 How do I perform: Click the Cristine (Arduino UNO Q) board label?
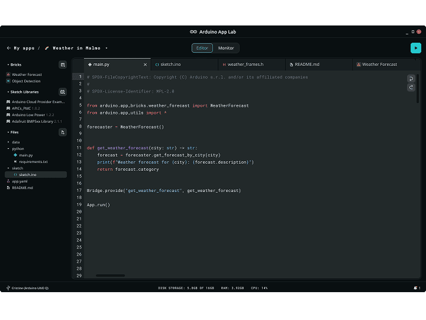30,288
